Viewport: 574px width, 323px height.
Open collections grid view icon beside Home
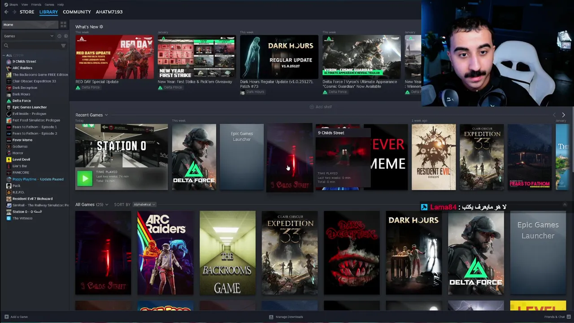[x=63, y=25]
